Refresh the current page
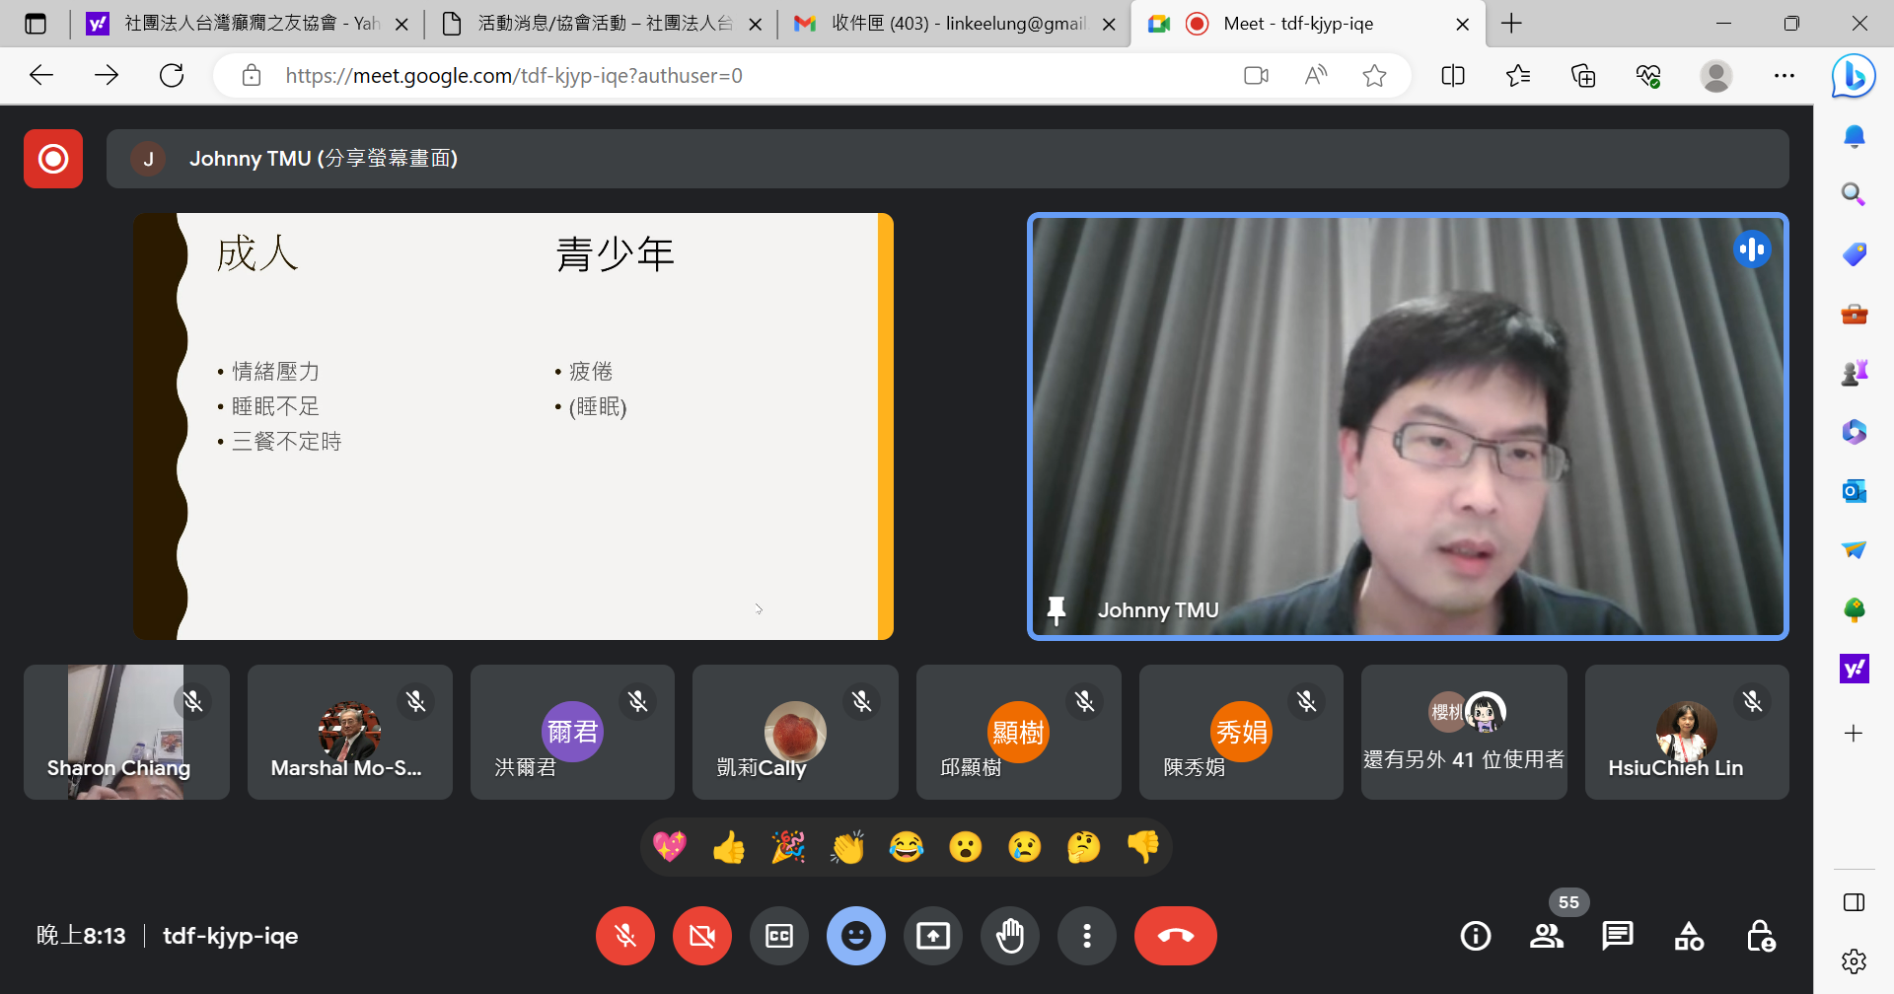1894x994 pixels. (x=172, y=75)
